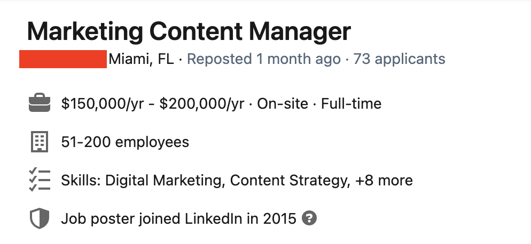531x244 pixels.
Task: Click the red redacted company name
Action: click(x=63, y=59)
